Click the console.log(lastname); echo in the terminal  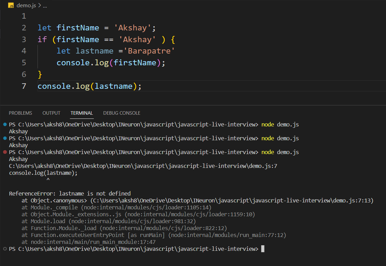click(43, 173)
